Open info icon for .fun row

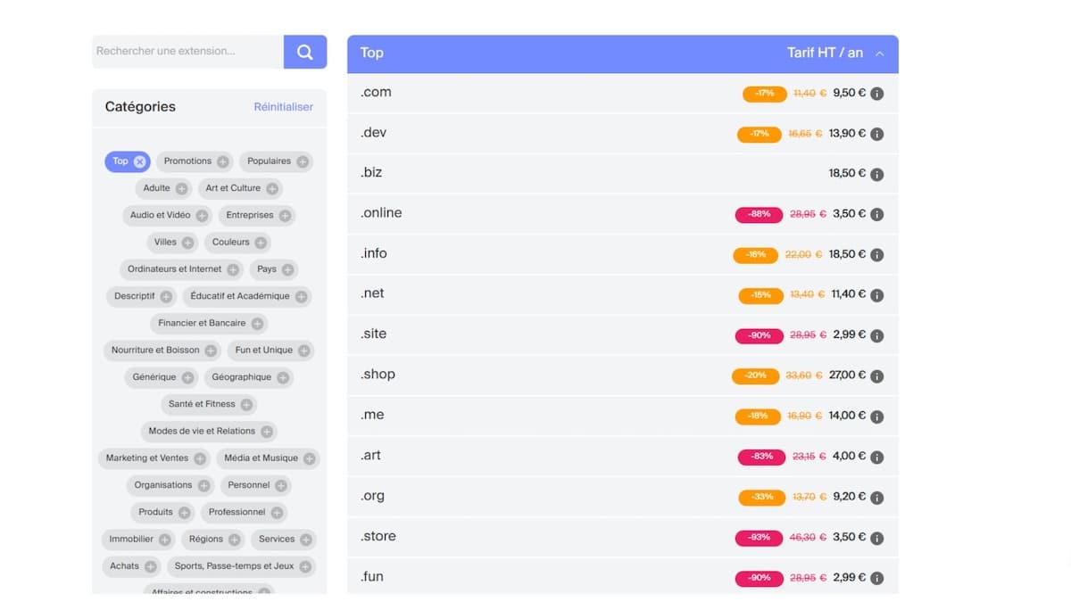877,578
